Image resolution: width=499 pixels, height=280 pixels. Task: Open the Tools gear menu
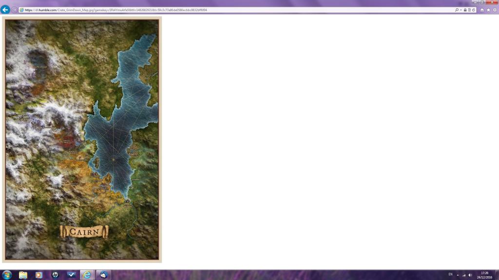[x=495, y=10]
